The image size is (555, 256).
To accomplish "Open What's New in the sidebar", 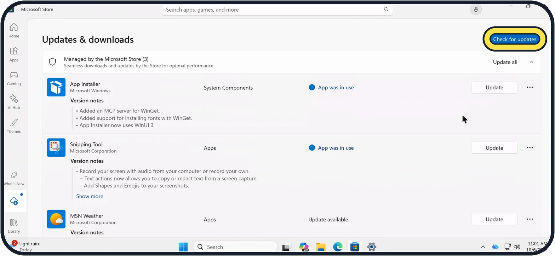I will pos(14,178).
